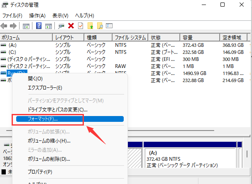Click シンプル layout cell in (C:) row
Screen dimensions: 252x184
[x=63, y=52]
